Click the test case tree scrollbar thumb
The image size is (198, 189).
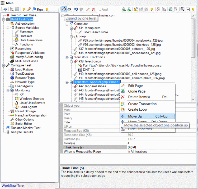193,38
